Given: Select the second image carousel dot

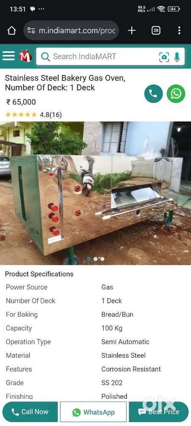Looking at the screenshot, I should [x=95, y=259].
